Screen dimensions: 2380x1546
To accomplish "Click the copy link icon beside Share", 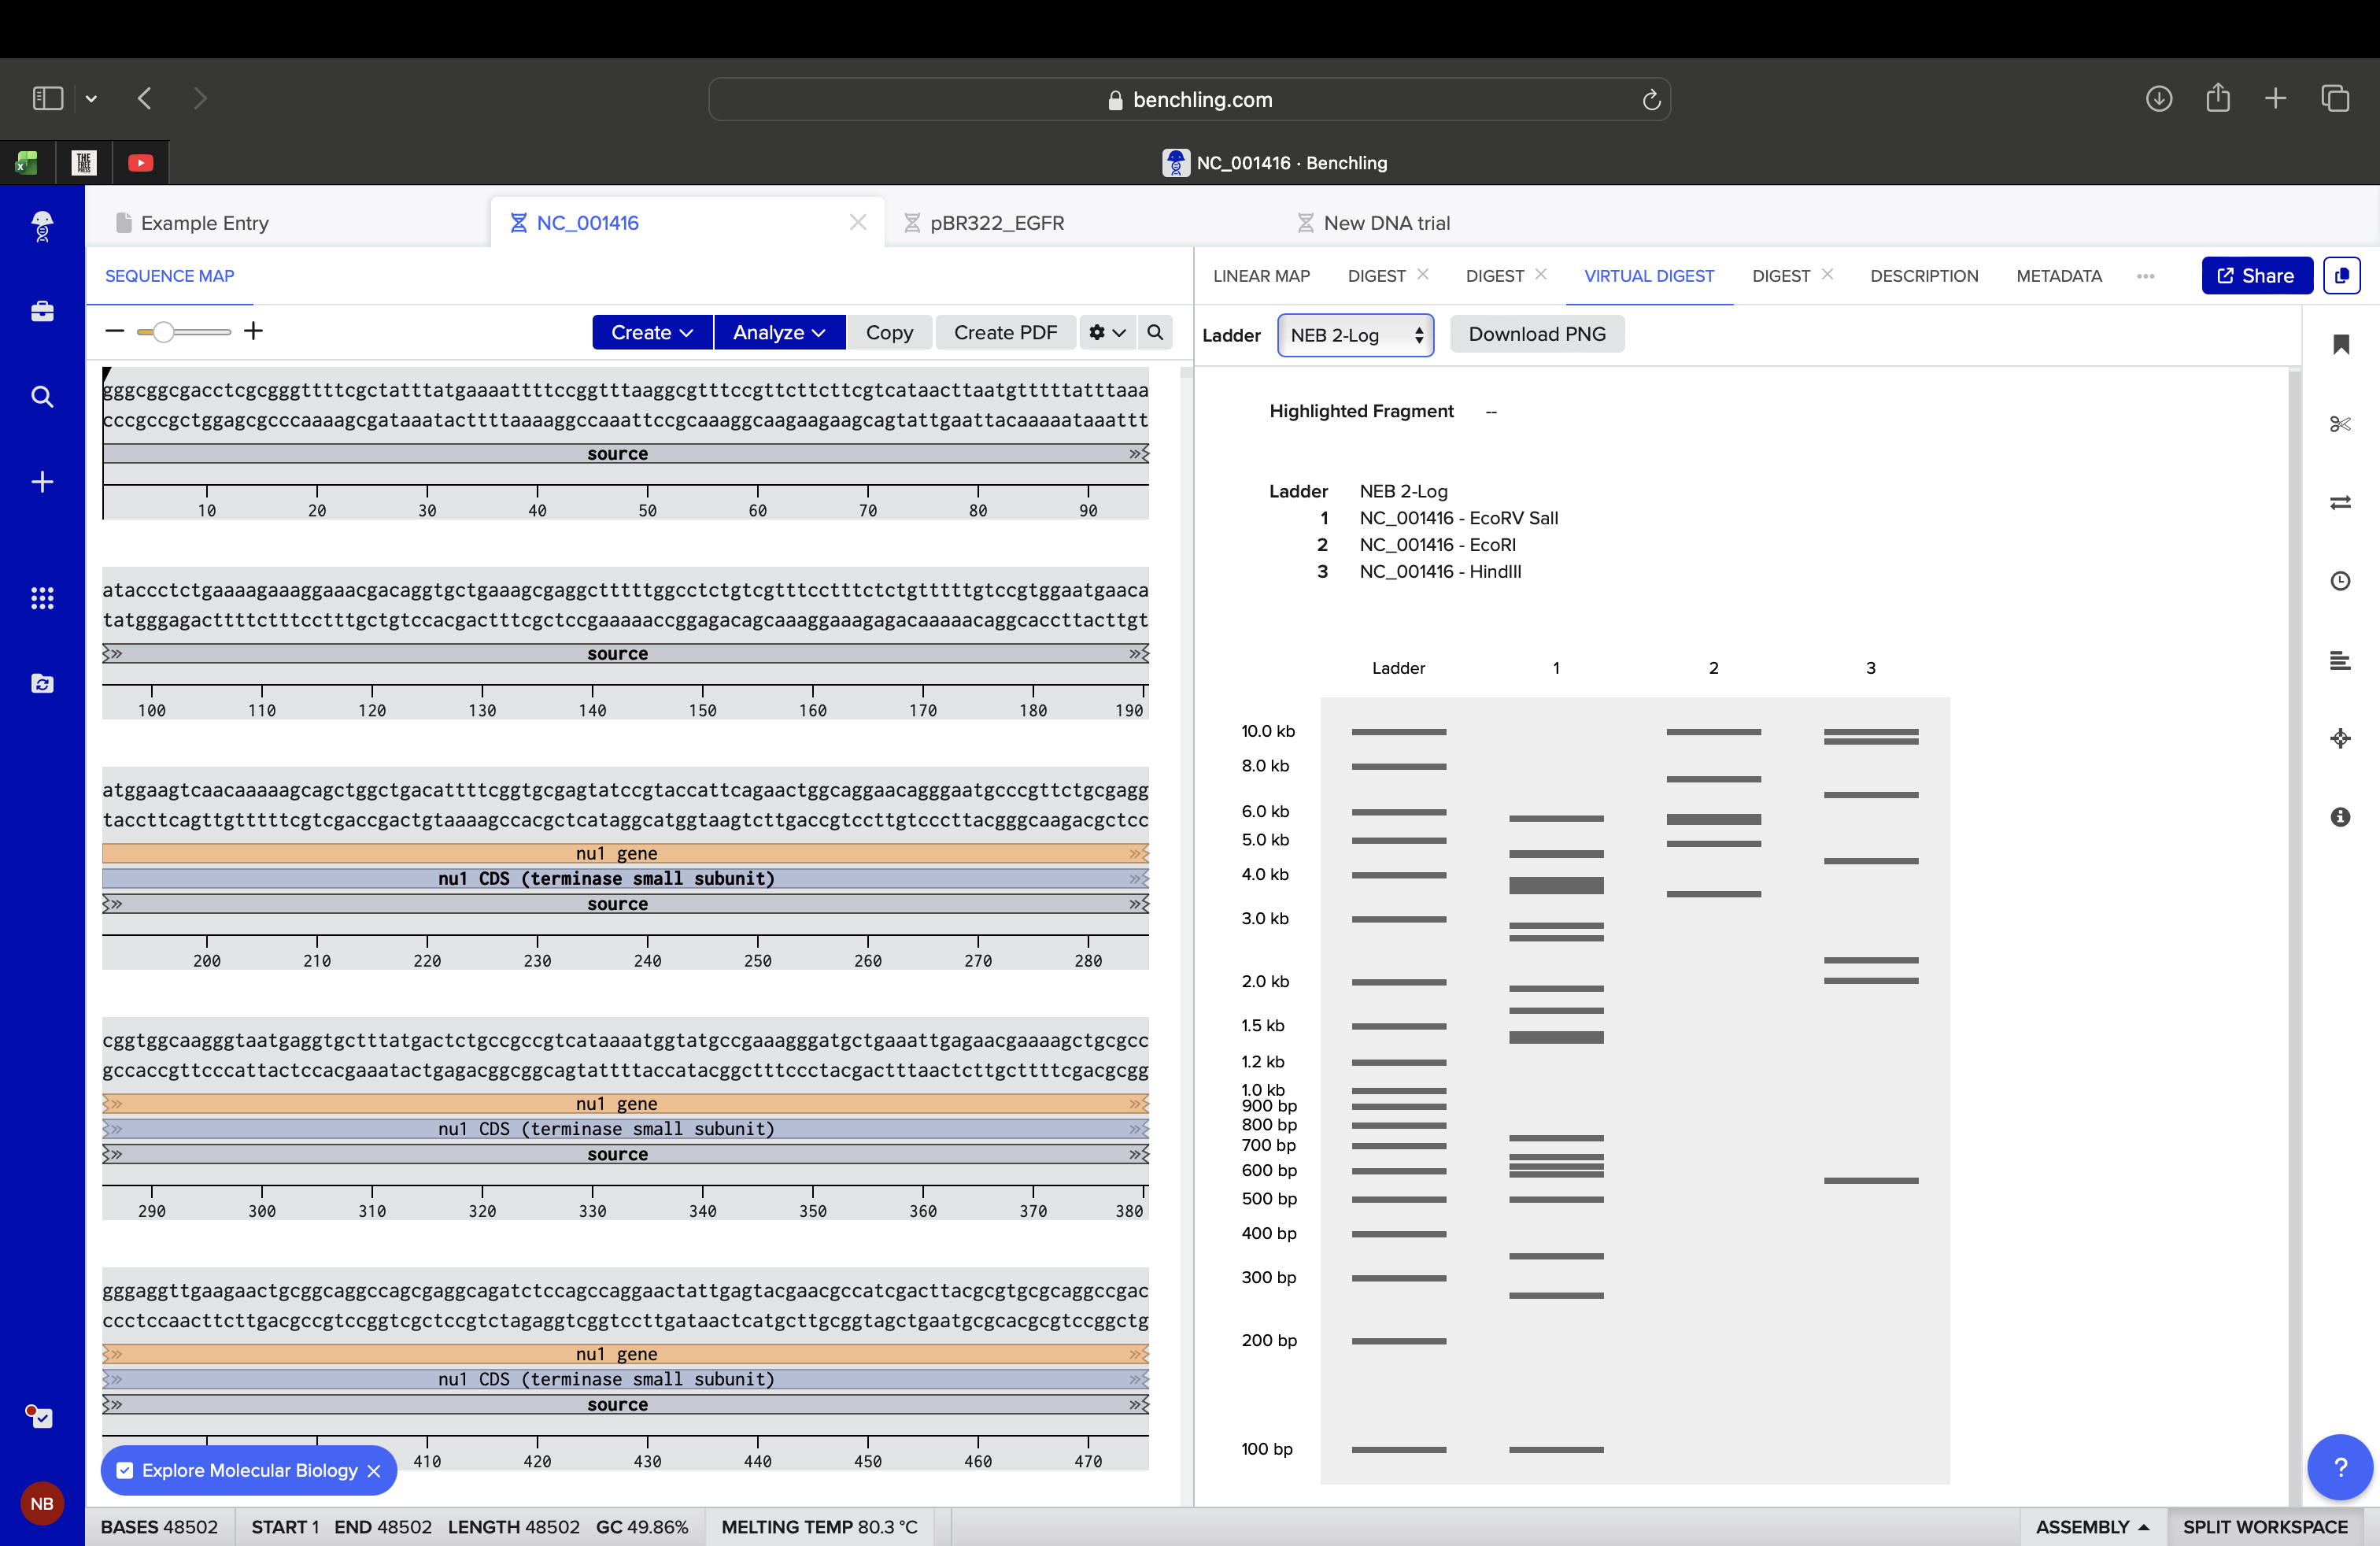I will coord(2341,276).
